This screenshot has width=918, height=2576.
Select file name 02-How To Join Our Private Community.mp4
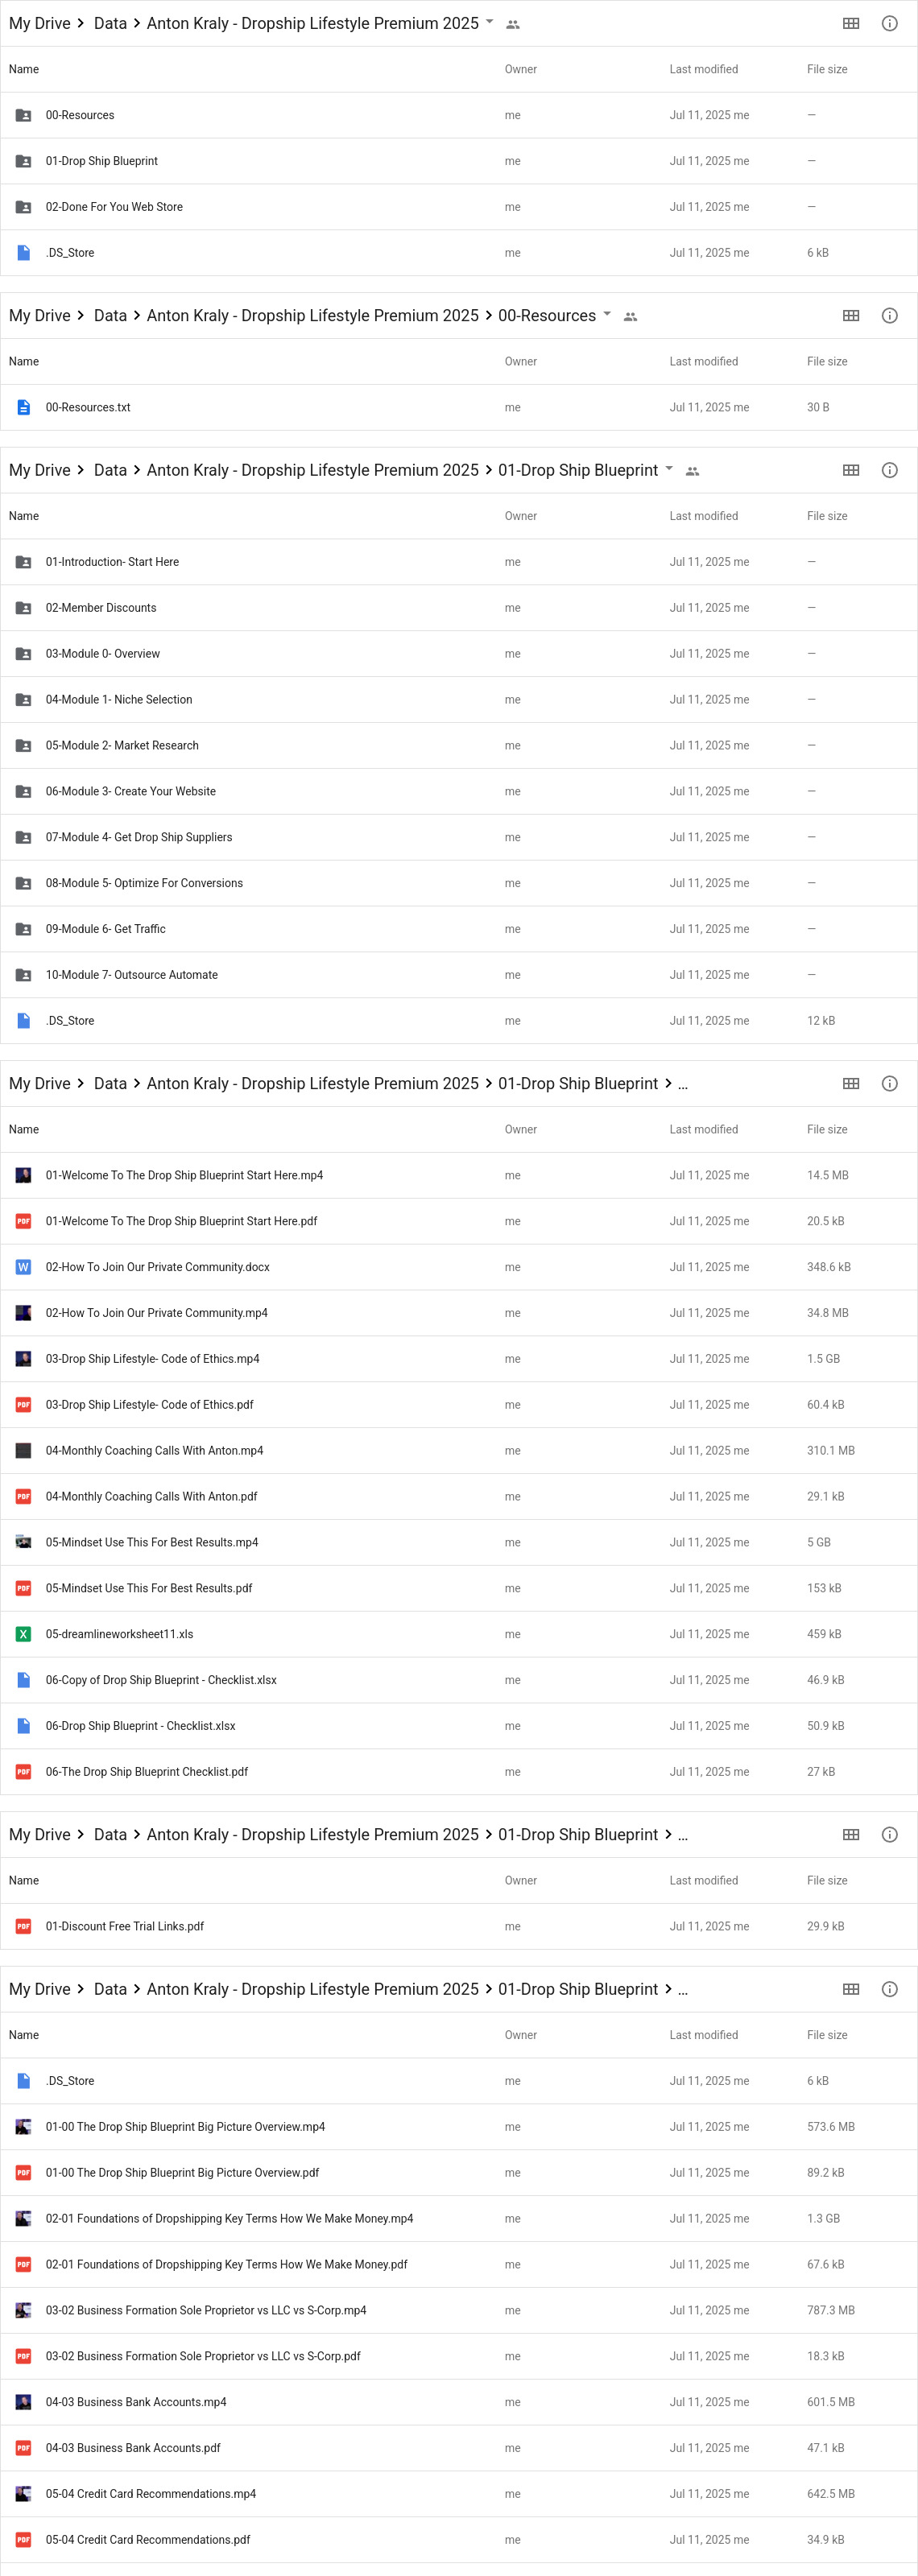[157, 1313]
